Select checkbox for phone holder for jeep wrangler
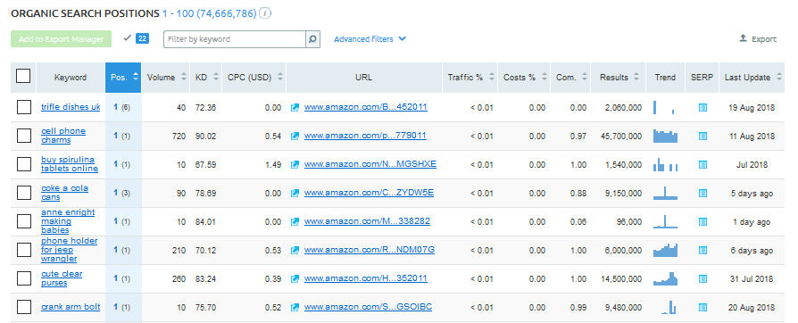Image resolution: width=798 pixels, height=323 pixels. click(x=24, y=250)
